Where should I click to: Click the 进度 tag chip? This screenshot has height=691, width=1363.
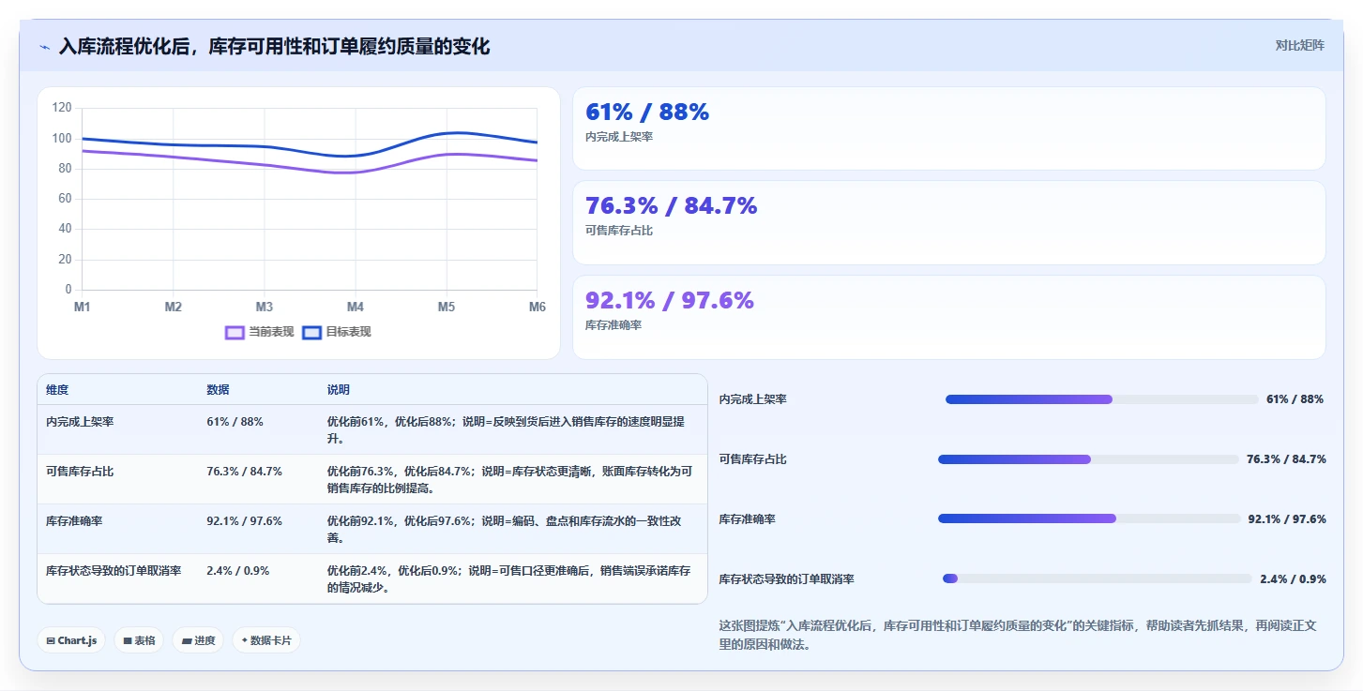coord(198,640)
